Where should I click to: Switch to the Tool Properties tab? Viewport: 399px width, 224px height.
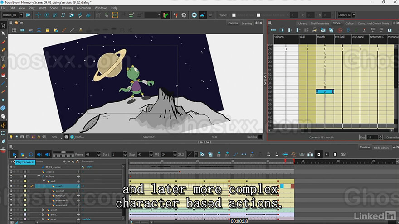tap(320, 24)
